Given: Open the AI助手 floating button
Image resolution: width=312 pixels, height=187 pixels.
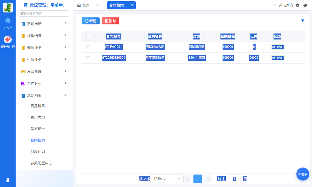Looking at the screenshot, I should 303,174.
